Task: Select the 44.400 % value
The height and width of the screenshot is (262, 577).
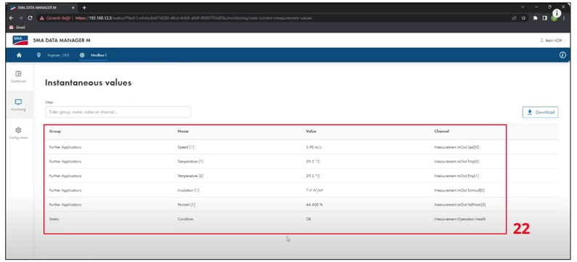Action: [314, 205]
